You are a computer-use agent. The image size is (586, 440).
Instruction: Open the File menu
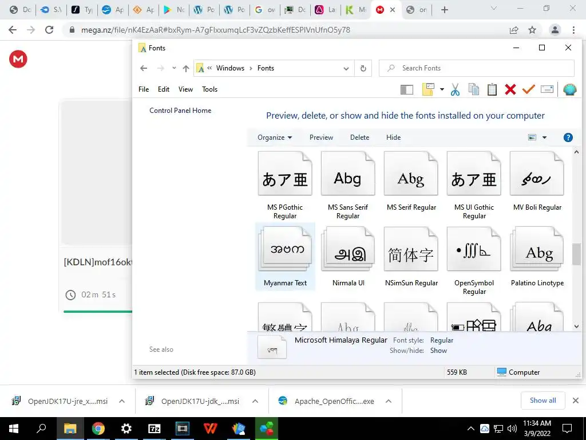[144, 89]
